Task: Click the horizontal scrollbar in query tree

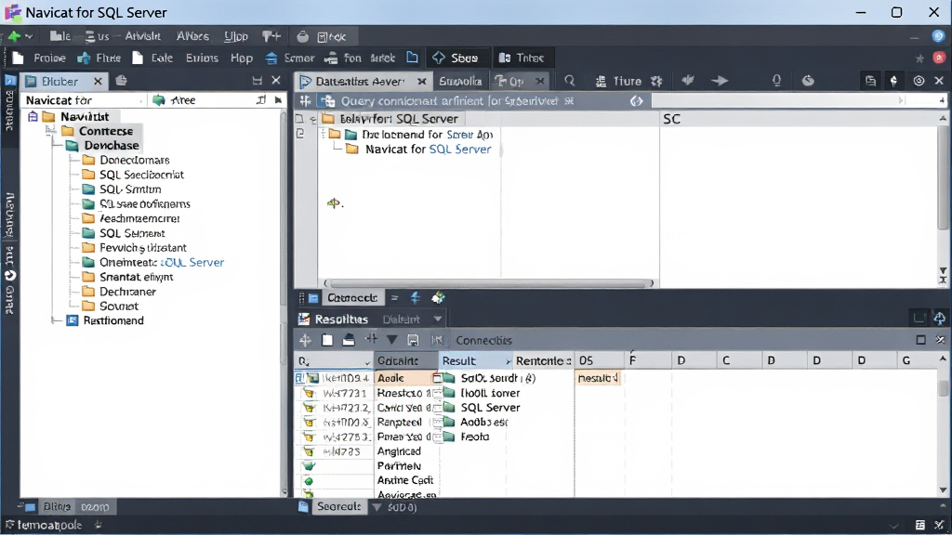Action: [x=488, y=283]
